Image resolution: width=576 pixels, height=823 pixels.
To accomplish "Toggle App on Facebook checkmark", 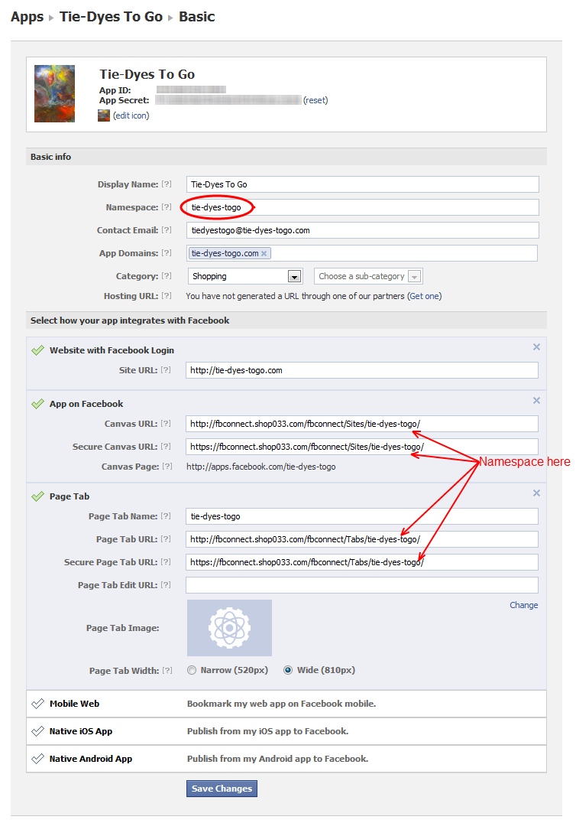I will 37,404.
